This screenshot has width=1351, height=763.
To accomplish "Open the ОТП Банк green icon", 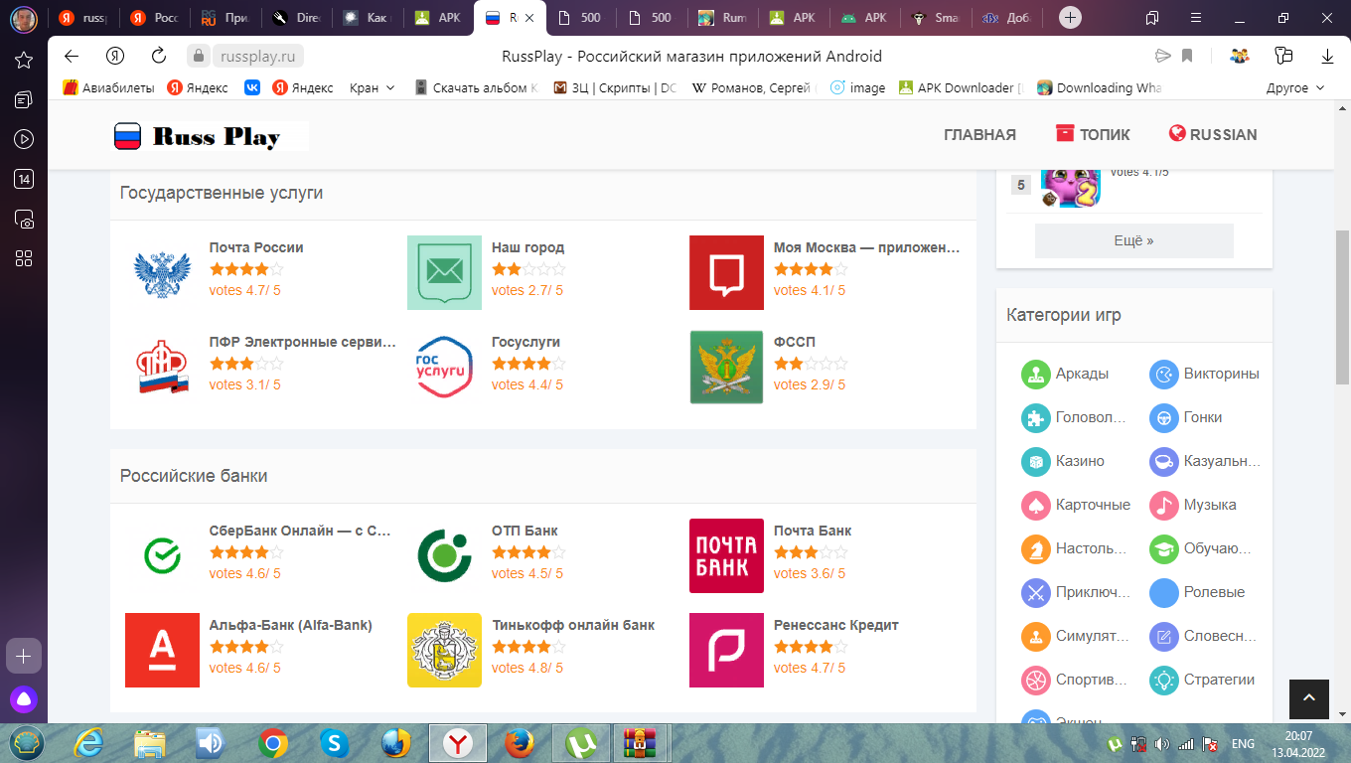I will click(444, 556).
